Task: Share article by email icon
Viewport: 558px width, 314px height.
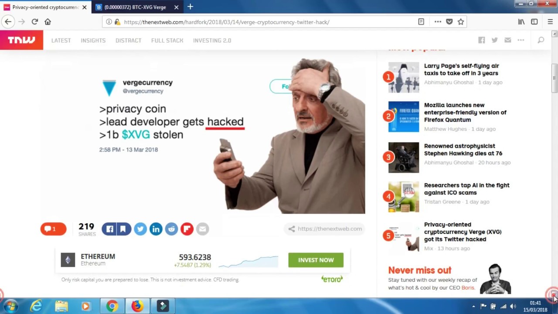Action: [x=202, y=229]
